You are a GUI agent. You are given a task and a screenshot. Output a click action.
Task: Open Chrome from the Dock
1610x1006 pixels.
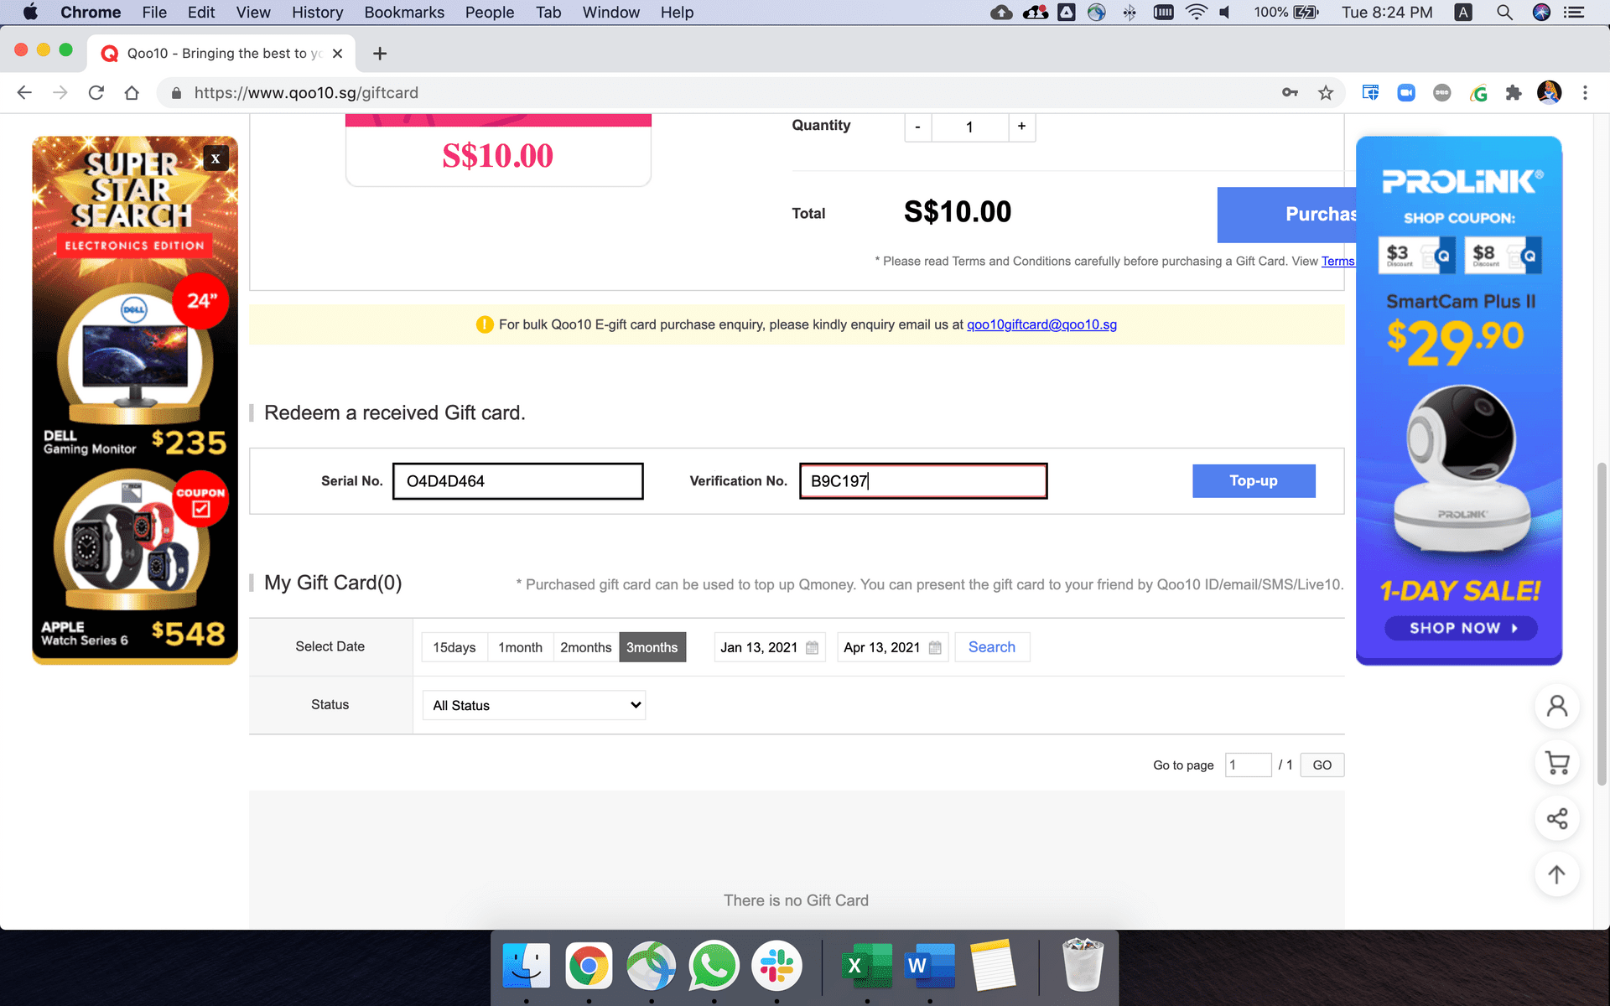click(589, 967)
